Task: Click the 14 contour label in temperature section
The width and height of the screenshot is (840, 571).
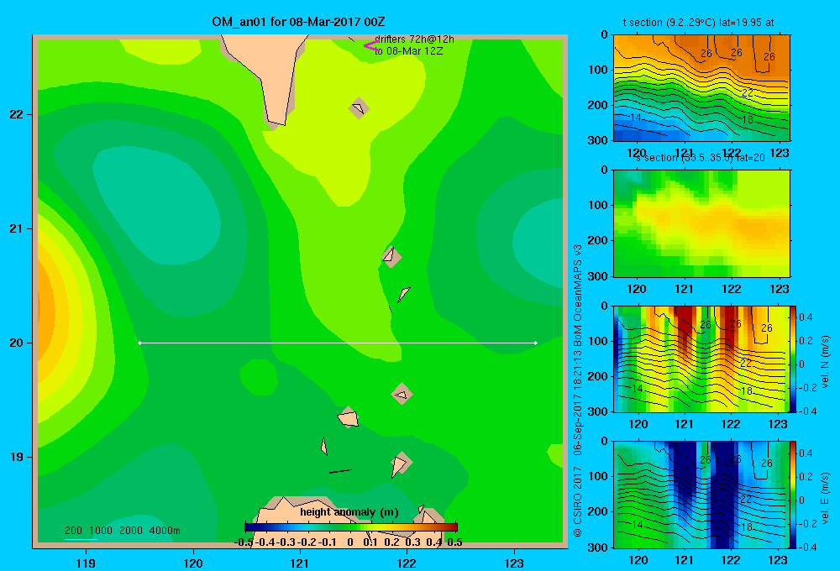Action: click(635, 118)
